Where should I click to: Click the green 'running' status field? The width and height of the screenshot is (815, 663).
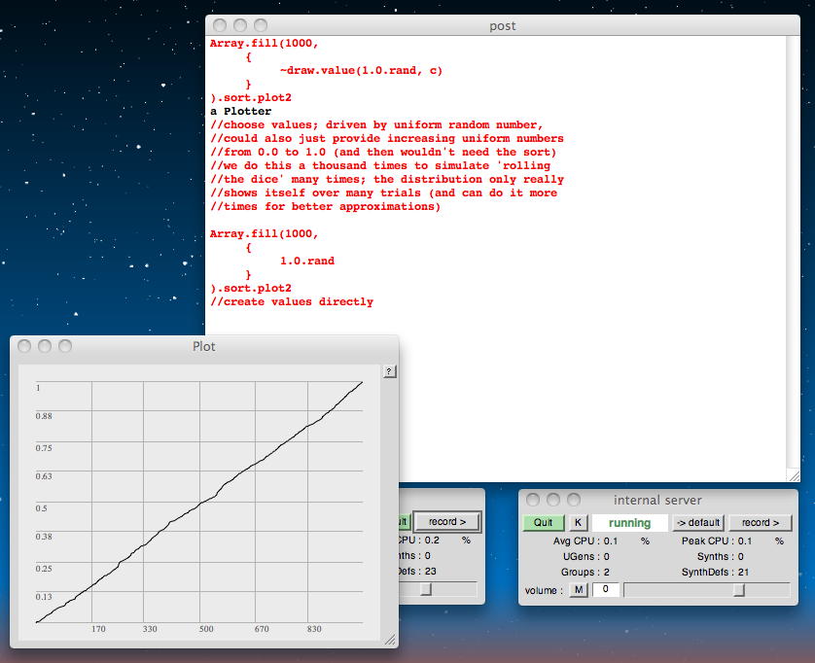pos(629,522)
